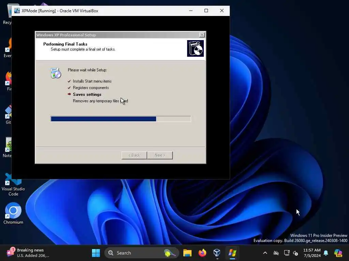Click the Please wait while Setup text
Image resolution: width=349 pixels, height=261 pixels.
tap(87, 70)
